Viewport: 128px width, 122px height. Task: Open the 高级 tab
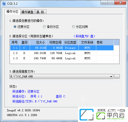pos(40,12)
